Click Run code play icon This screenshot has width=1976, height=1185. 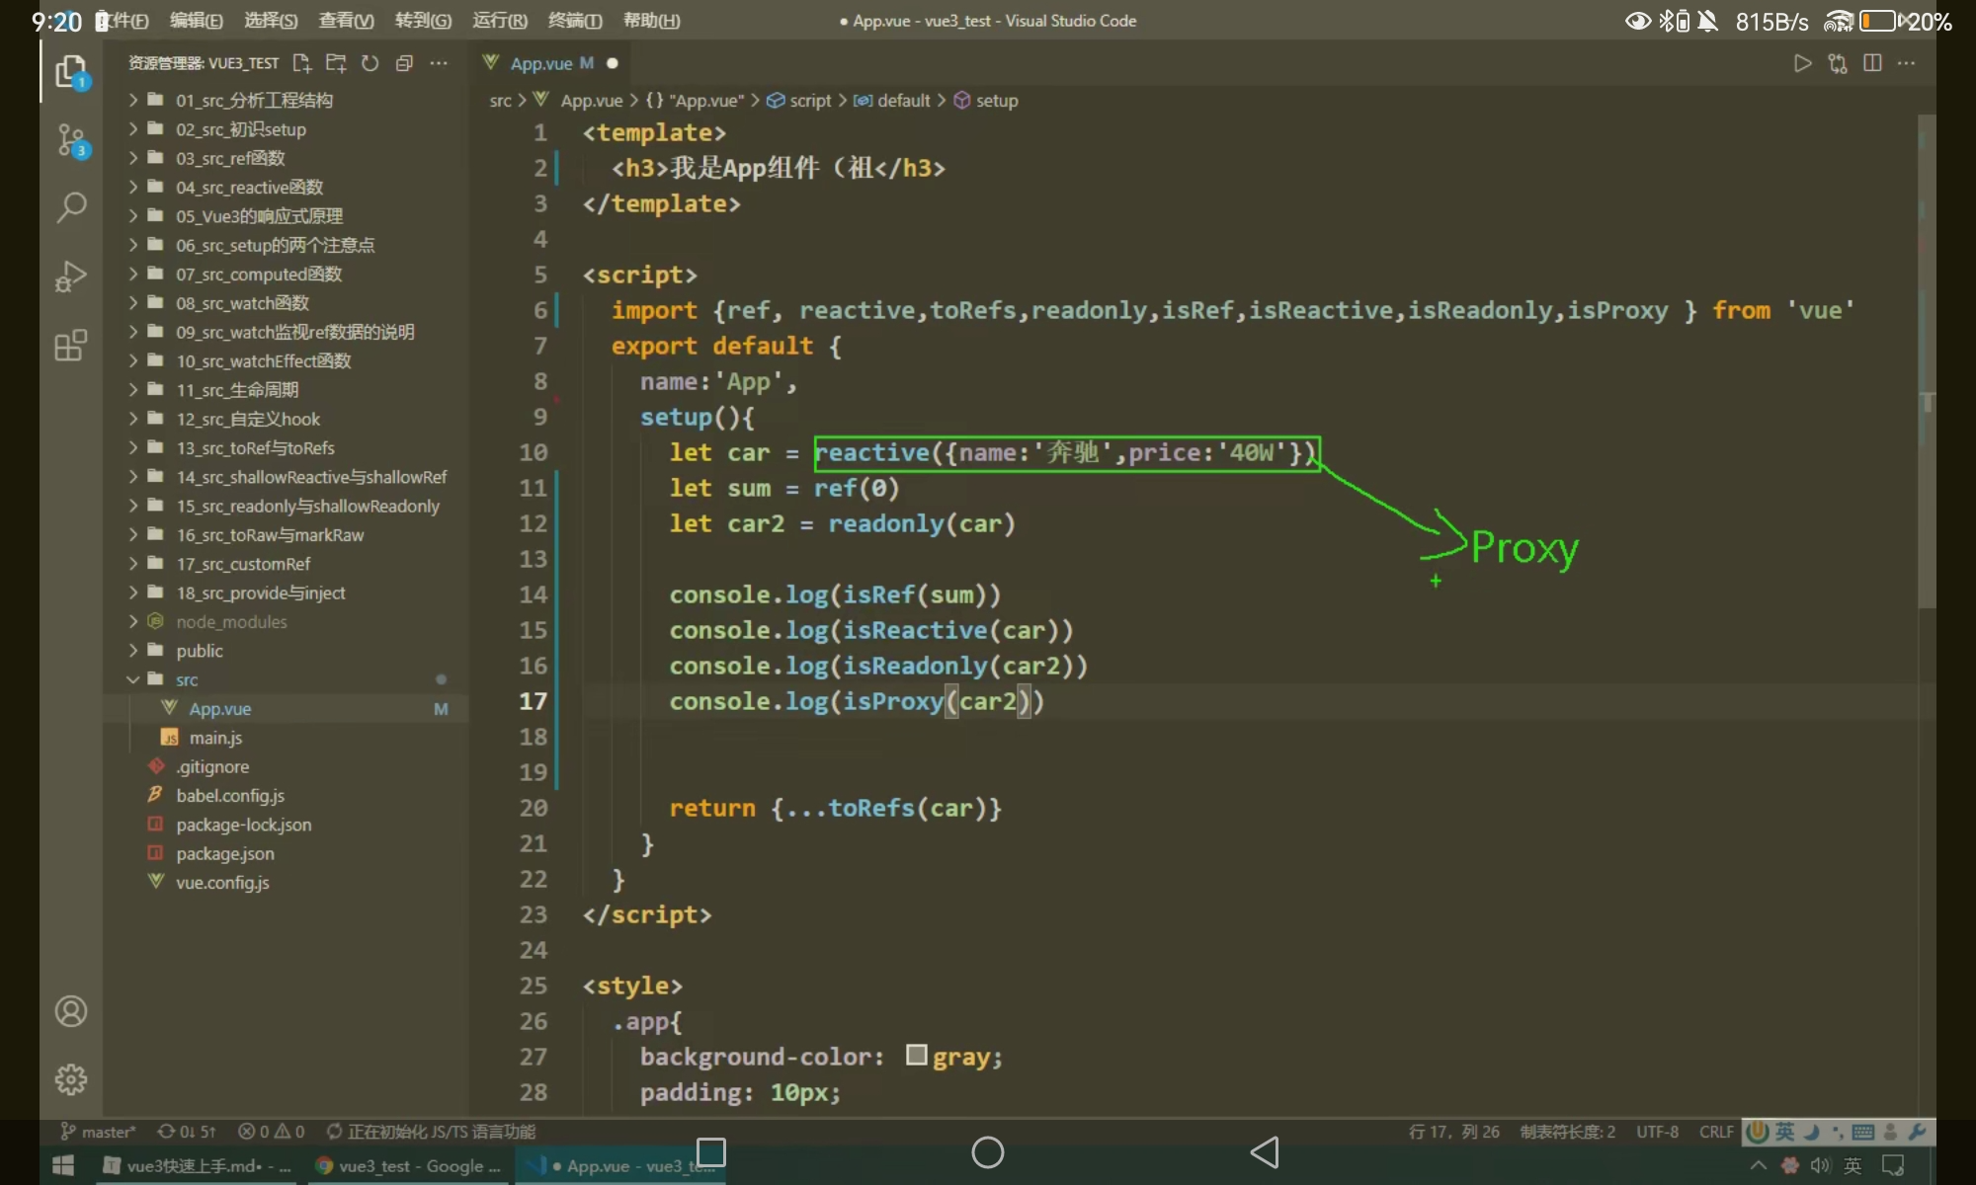click(x=1802, y=63)
